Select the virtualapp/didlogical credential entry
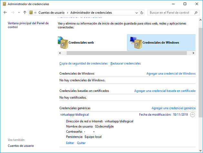The width and height of the screenshot is (203, 153). [x=75, y=115]
